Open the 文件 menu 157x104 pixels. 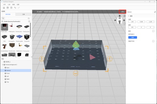coord(5,5)
